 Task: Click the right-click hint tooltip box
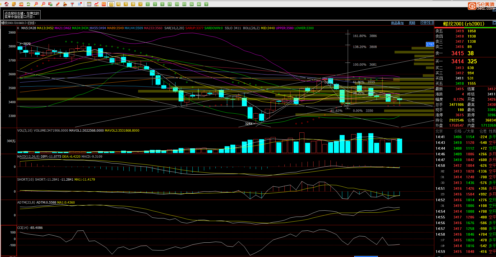pyautogui.click(x=22, y=15)
